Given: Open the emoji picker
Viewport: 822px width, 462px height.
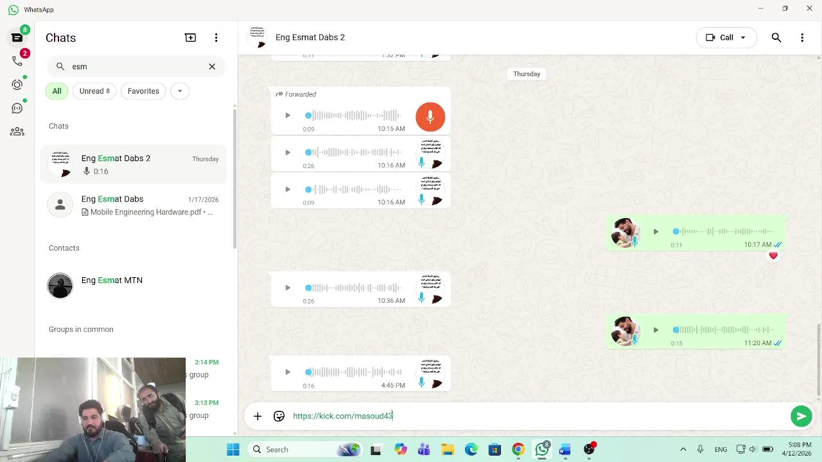Looking at the screenshot, I should click(279, 416).
